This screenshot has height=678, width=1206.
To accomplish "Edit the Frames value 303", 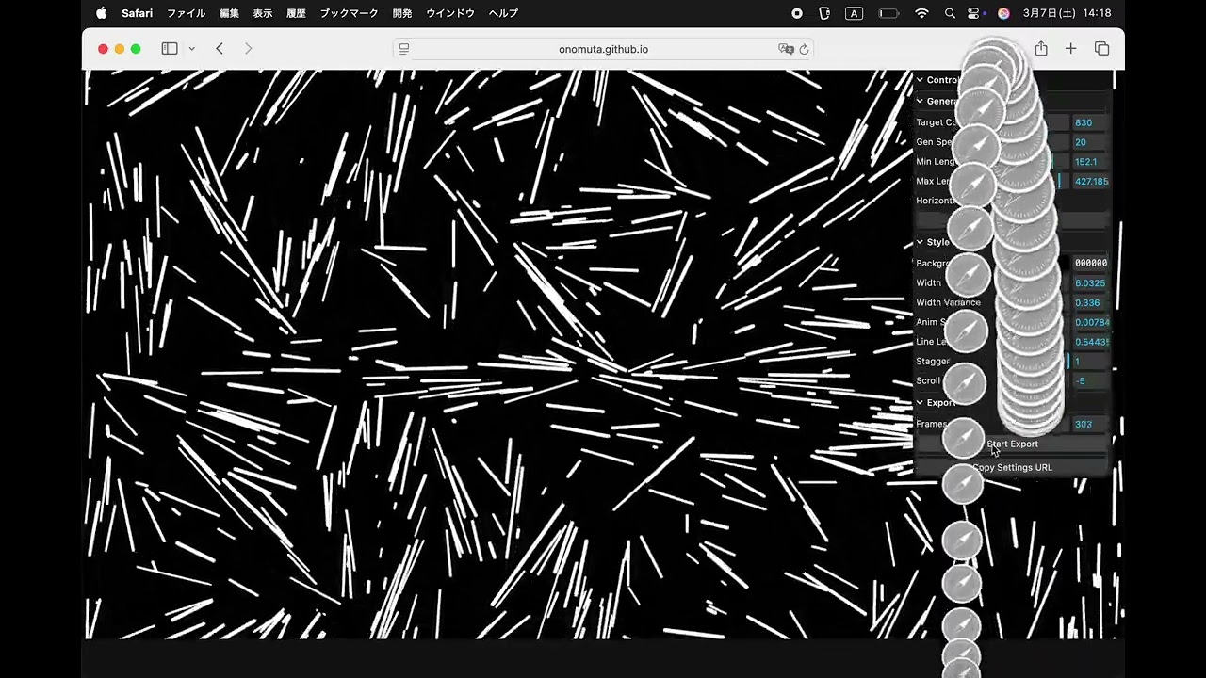I will (1090, 424).
